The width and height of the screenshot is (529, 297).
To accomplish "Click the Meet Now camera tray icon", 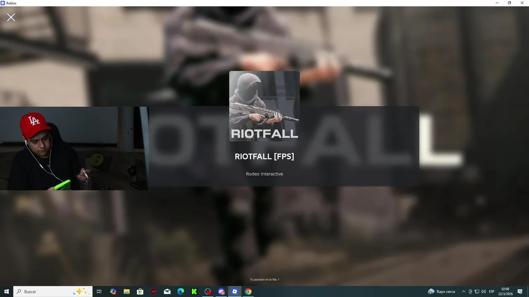I will tap(470, 292).
